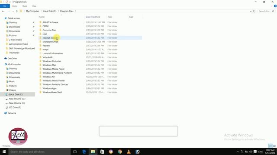Go back with the Back arrow
The image size is (277, 155).
coord(3,11)
